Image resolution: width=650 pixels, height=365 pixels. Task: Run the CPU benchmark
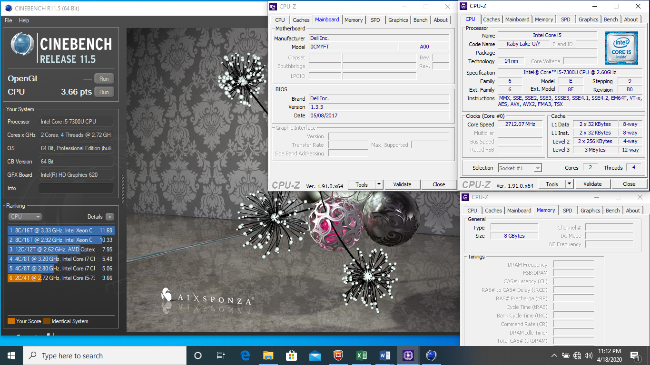pyautogui.click(x=104, y=92)
